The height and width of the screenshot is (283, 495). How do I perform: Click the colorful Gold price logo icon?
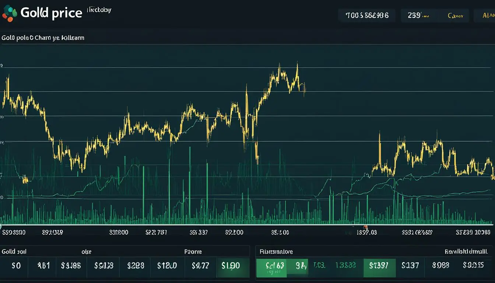(x=10, y=13)
